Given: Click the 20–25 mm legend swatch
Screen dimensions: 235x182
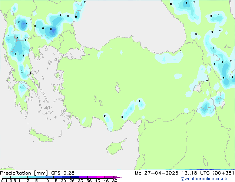Looking at the screenshot, I should pyautogui.click(x=66, y=177).
